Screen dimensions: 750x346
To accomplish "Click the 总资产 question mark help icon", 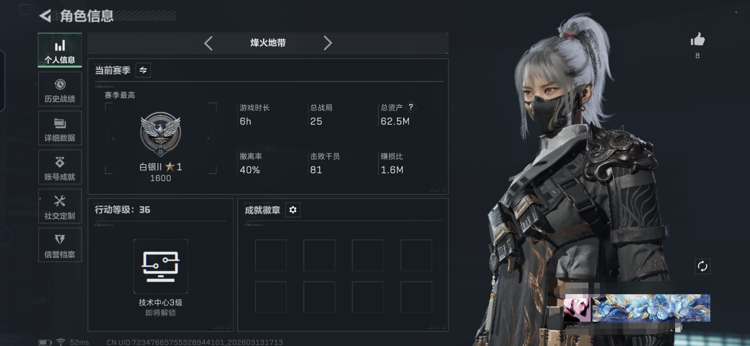I will tap(411, 107).
